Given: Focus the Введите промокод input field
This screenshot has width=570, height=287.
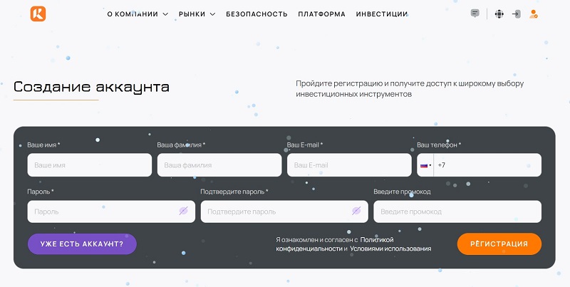Looking at the screenshot, I should [457, 212].
